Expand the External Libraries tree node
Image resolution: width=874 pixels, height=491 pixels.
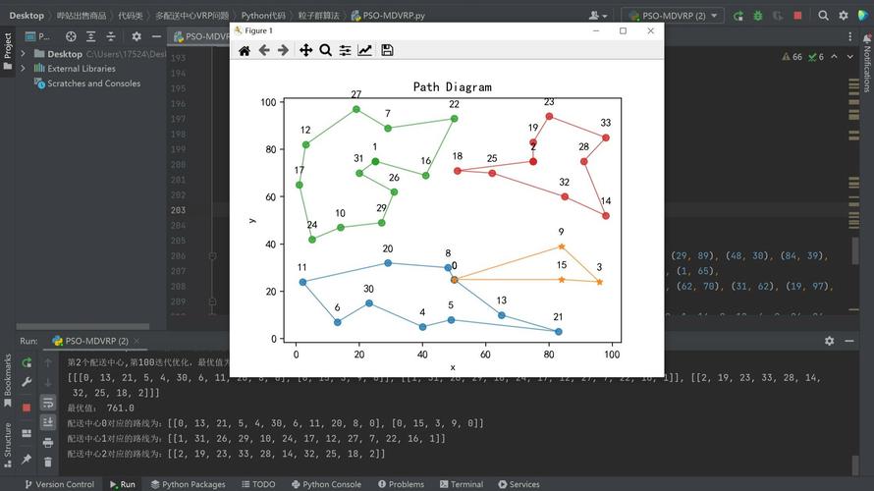(x=39, y=69)
